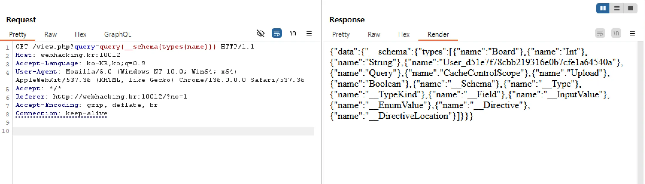Screen dimensions: 645x184
Task: Switch to Response Pretty tab
Action: coord(341,34)
